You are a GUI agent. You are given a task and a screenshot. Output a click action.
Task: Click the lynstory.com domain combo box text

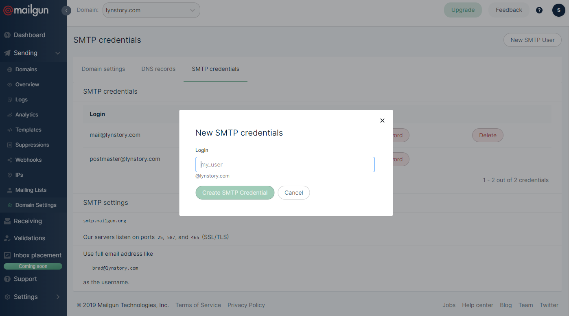point(123,11)
